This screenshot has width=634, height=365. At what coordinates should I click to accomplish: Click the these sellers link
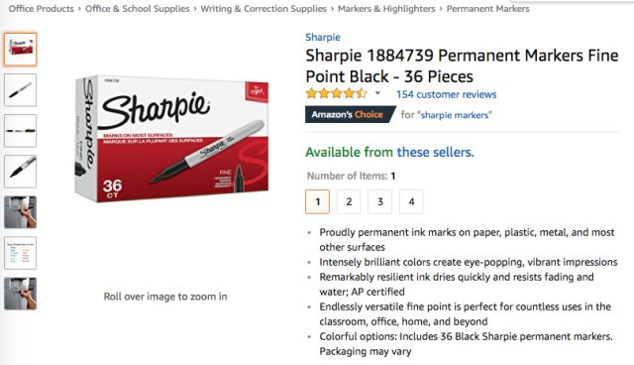[x=435, y=152]
